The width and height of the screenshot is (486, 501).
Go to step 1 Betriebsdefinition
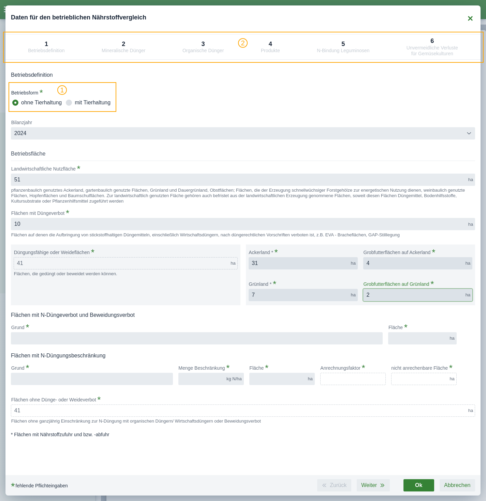46,47
